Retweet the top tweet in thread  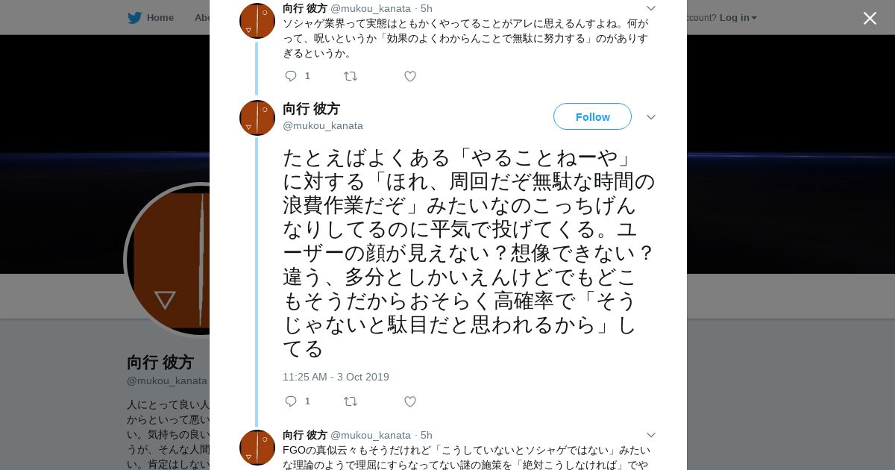click(x=351, y=76)
